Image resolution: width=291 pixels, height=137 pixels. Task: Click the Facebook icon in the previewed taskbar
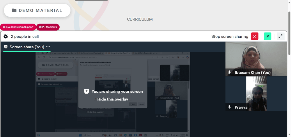(x=136, y=135)
